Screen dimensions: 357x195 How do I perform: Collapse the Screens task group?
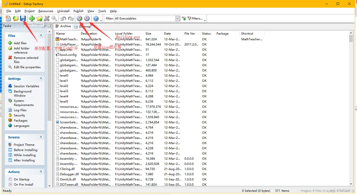click(x=41, y=137)
